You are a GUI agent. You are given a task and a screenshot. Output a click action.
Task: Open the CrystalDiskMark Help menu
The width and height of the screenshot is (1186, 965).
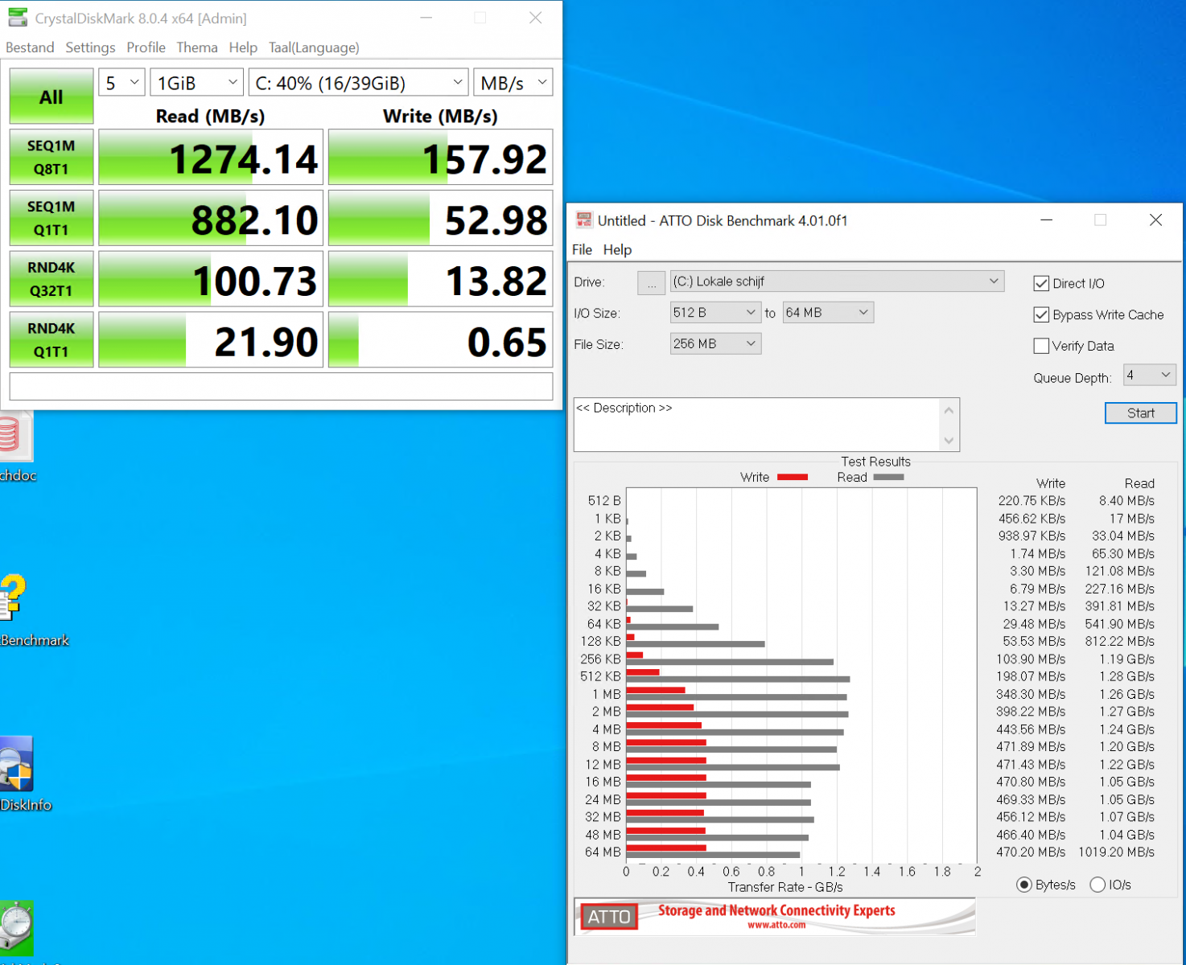[243, 47]
